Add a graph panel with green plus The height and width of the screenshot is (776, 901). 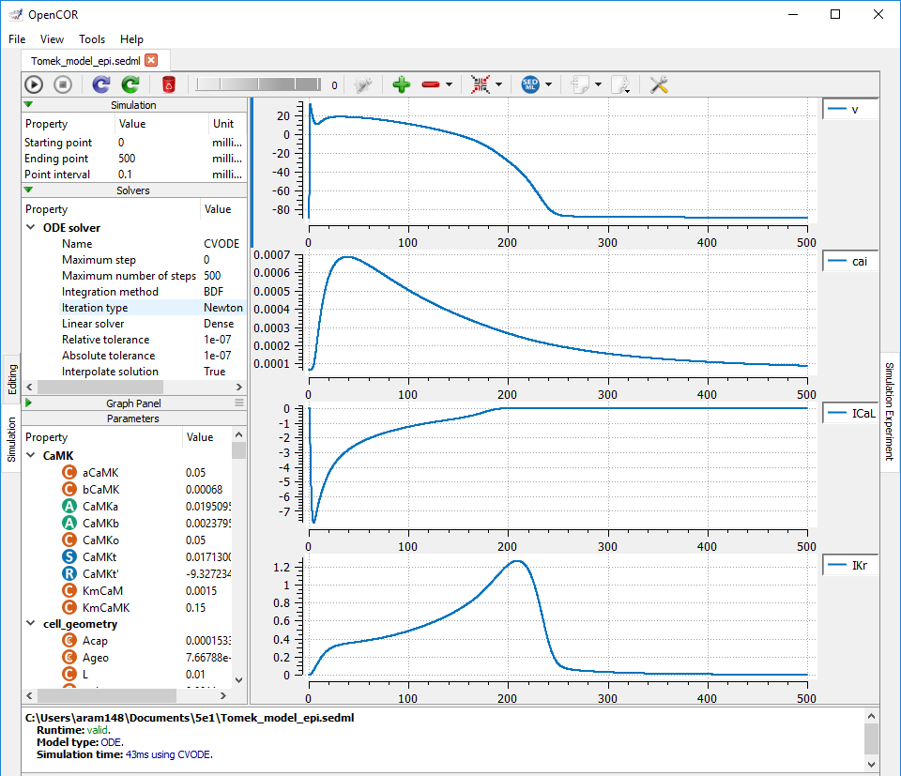[402, 84]
